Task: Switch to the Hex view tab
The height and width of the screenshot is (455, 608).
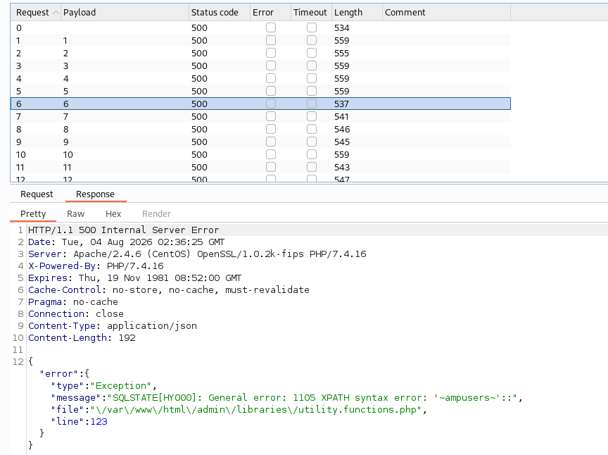Action: (x=113, y=214)
